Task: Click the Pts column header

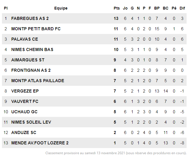Action: click(x=117, y=8)
